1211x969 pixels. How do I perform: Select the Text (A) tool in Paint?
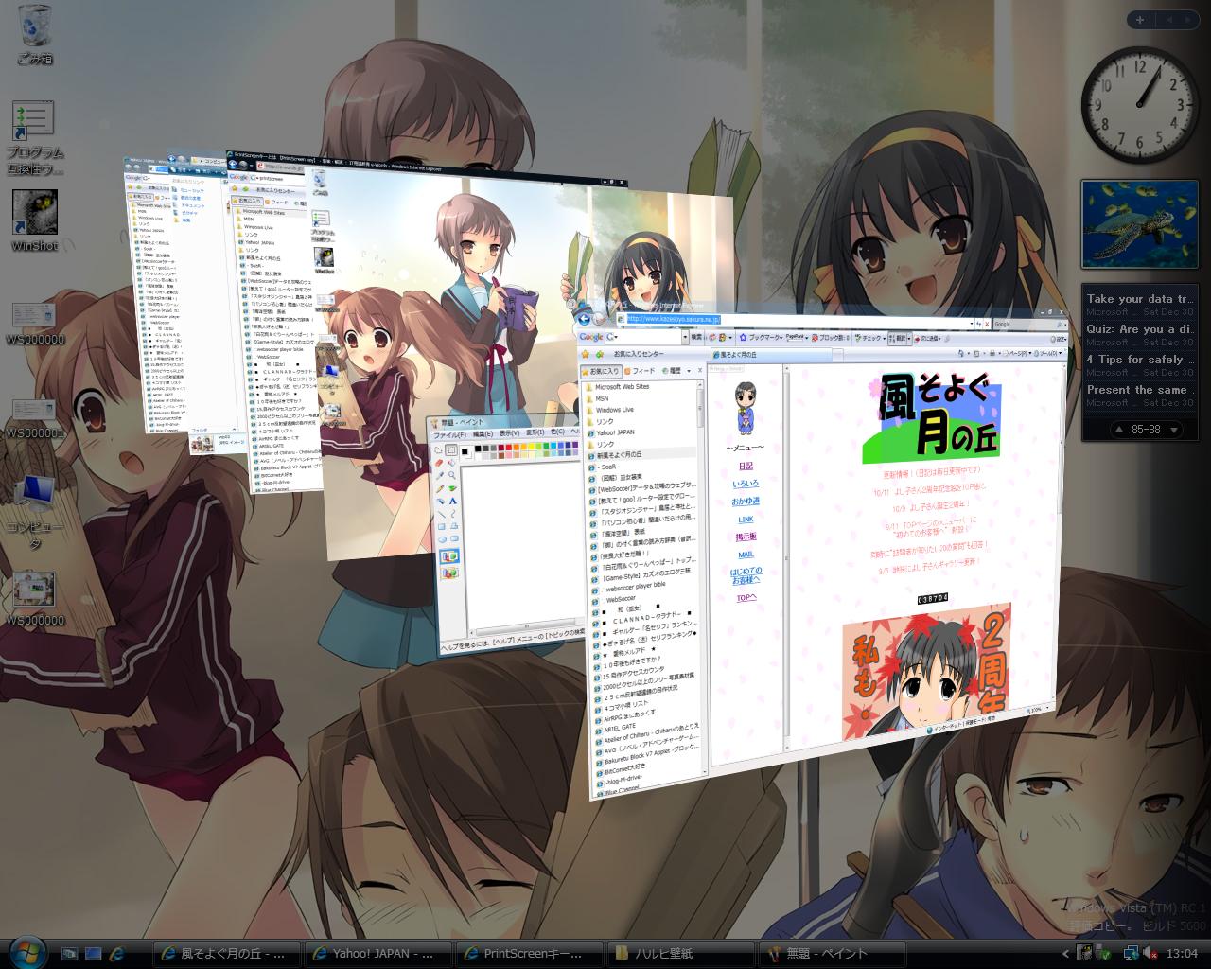(x=453, y=502)
